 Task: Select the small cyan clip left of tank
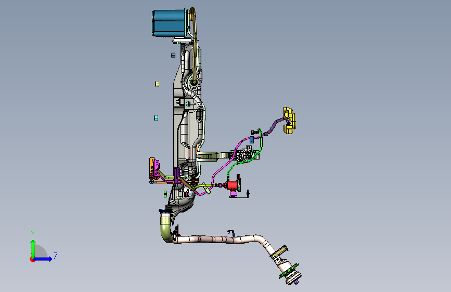pos(156,118)
